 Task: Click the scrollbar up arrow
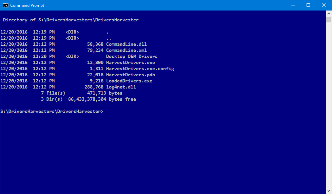click(329, 13)
